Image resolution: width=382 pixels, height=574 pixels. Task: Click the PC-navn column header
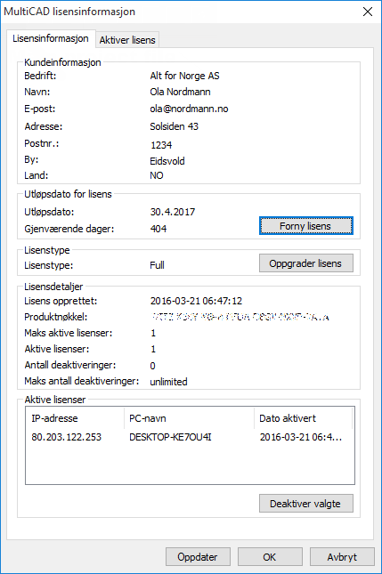pyautogui.click(x=189, y=418)
